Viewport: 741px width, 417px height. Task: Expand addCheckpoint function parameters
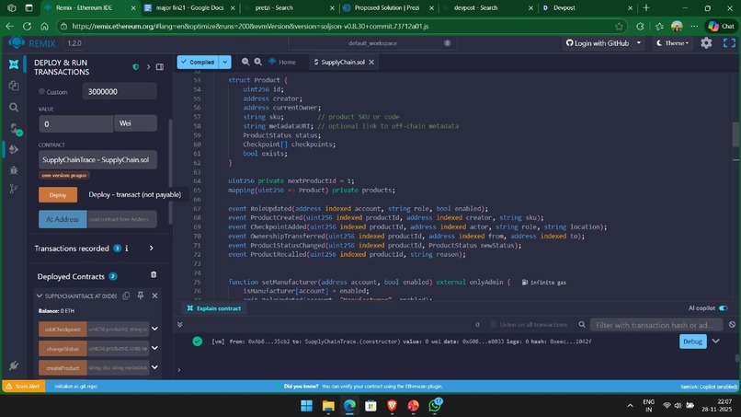[x=154, y=329]
